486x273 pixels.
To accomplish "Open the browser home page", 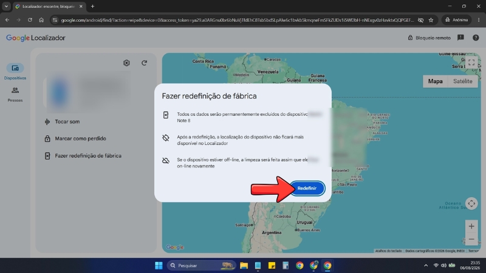I will (41, 20).
